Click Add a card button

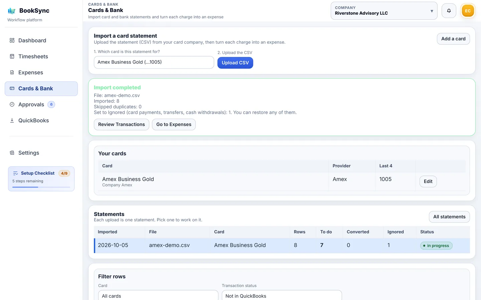[x=453, y=39]
